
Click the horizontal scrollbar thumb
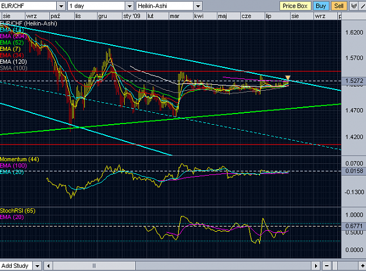94,266
